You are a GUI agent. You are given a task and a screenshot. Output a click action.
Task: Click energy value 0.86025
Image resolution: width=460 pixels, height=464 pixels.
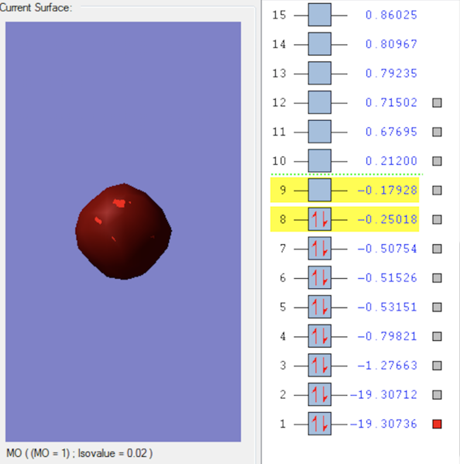391,15
